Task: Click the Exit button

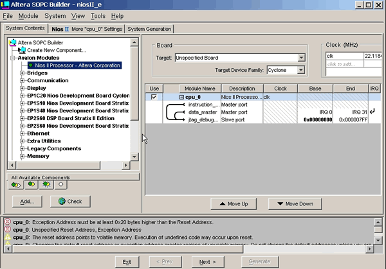Action: pyautogui.click(x=127, y=262)
